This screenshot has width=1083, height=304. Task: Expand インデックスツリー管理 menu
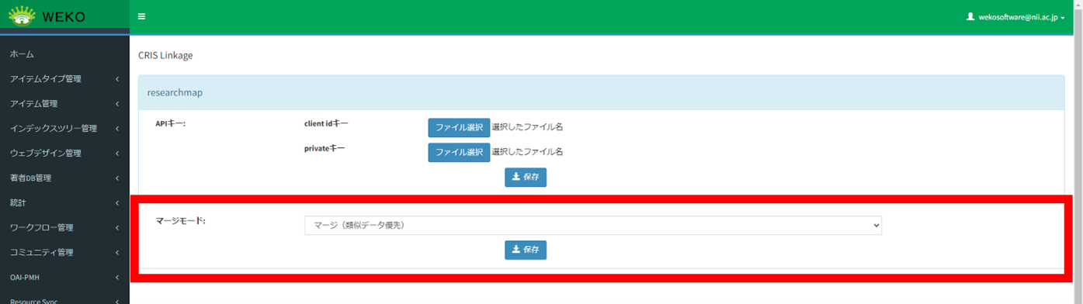[x=64, y=129]
